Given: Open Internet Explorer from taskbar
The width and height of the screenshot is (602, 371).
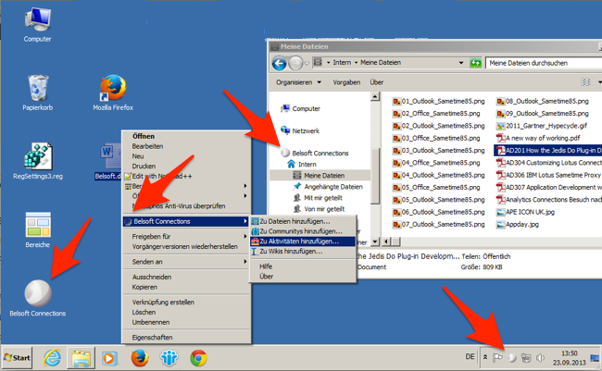Looking at the screenshot, I should point(52,358).
